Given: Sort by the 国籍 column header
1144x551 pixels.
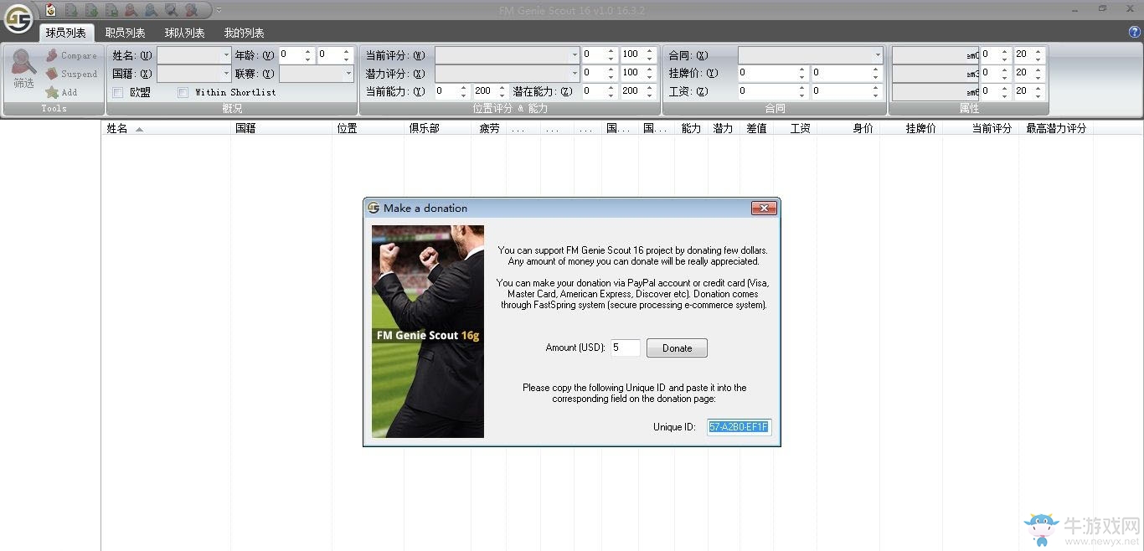Looking at the screenshot, I should pyautogui.click(x=281, y=128).
